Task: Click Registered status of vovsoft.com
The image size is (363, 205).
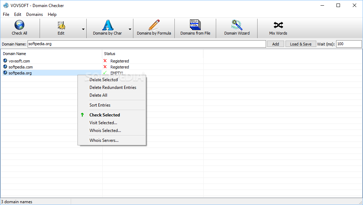Action: click(120, 61)
